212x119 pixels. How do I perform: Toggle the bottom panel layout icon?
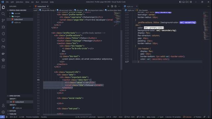point(184,2)
